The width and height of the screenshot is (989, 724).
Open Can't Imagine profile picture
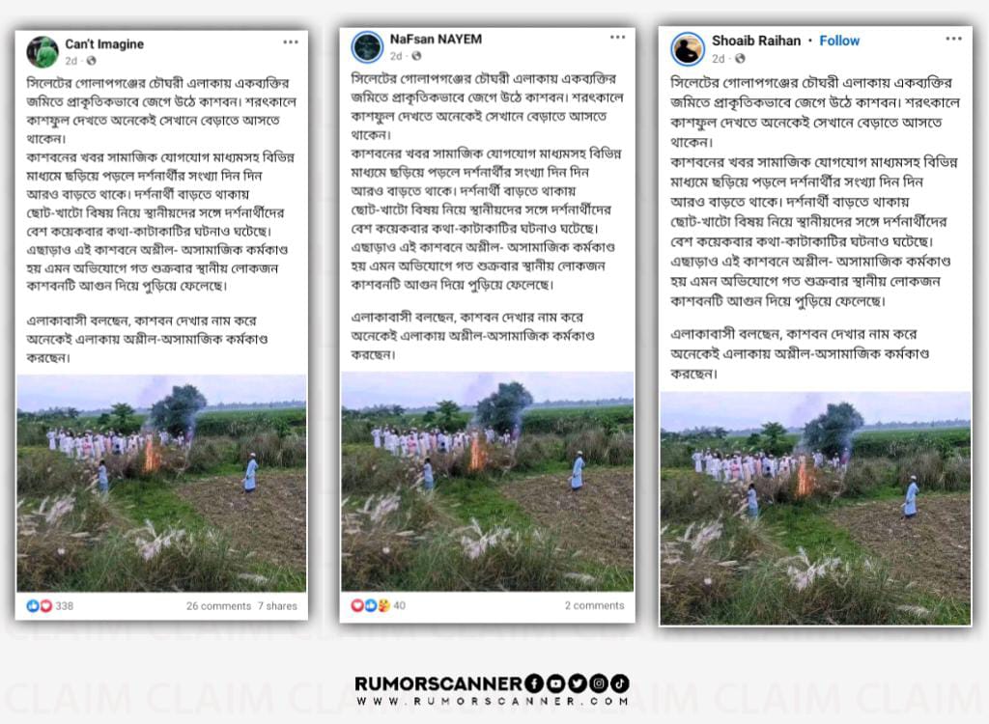tap(42, 52)
